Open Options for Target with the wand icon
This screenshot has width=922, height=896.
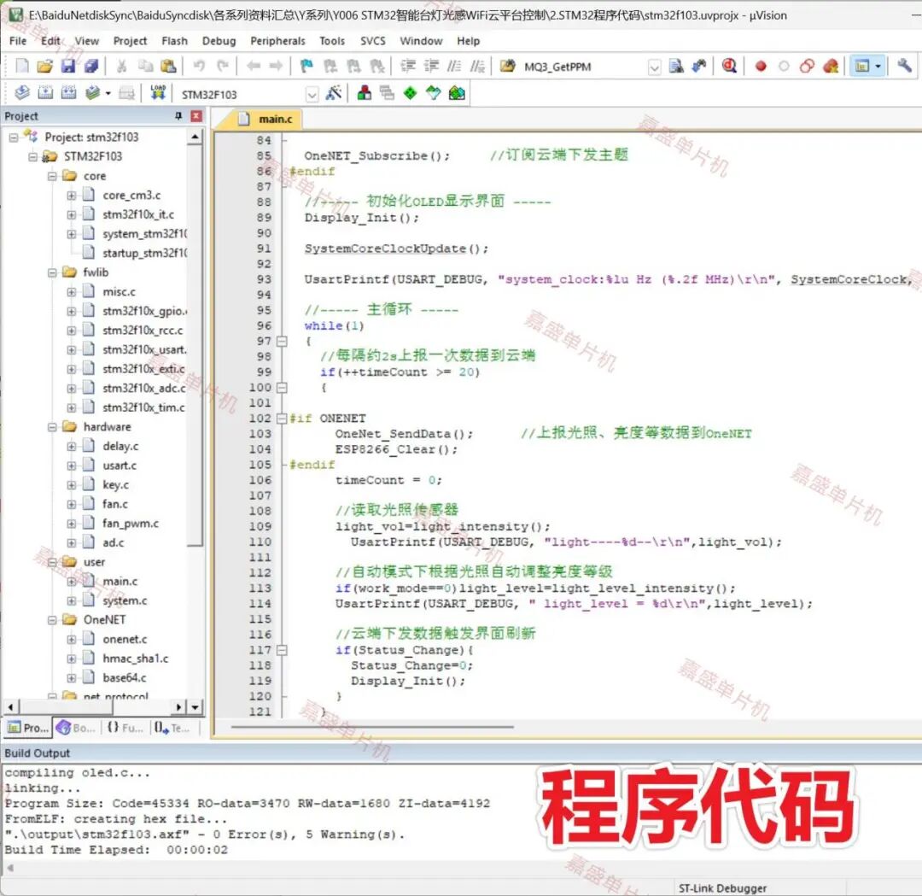pos(334,93)
